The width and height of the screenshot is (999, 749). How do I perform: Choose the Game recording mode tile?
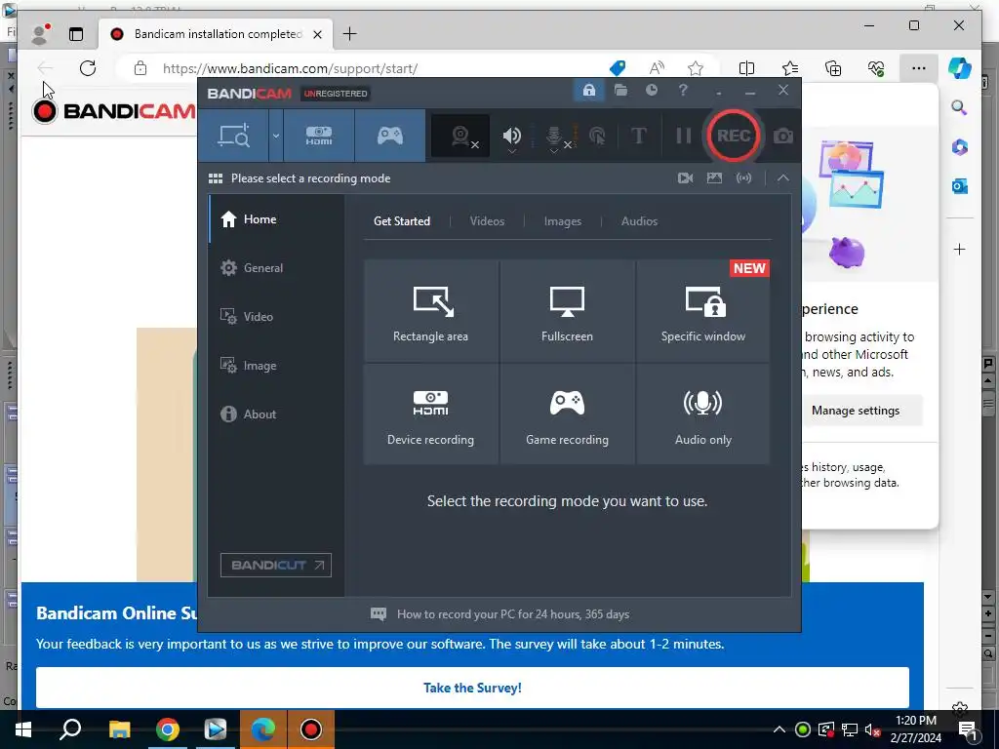click(x=567, y=414)
